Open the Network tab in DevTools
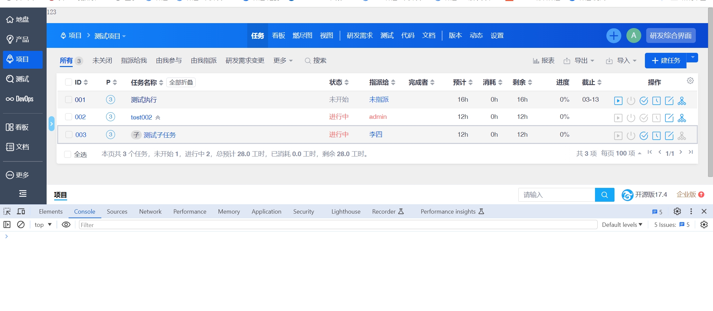713x311 pixels. pyautogui.click(x=150, y=212)
